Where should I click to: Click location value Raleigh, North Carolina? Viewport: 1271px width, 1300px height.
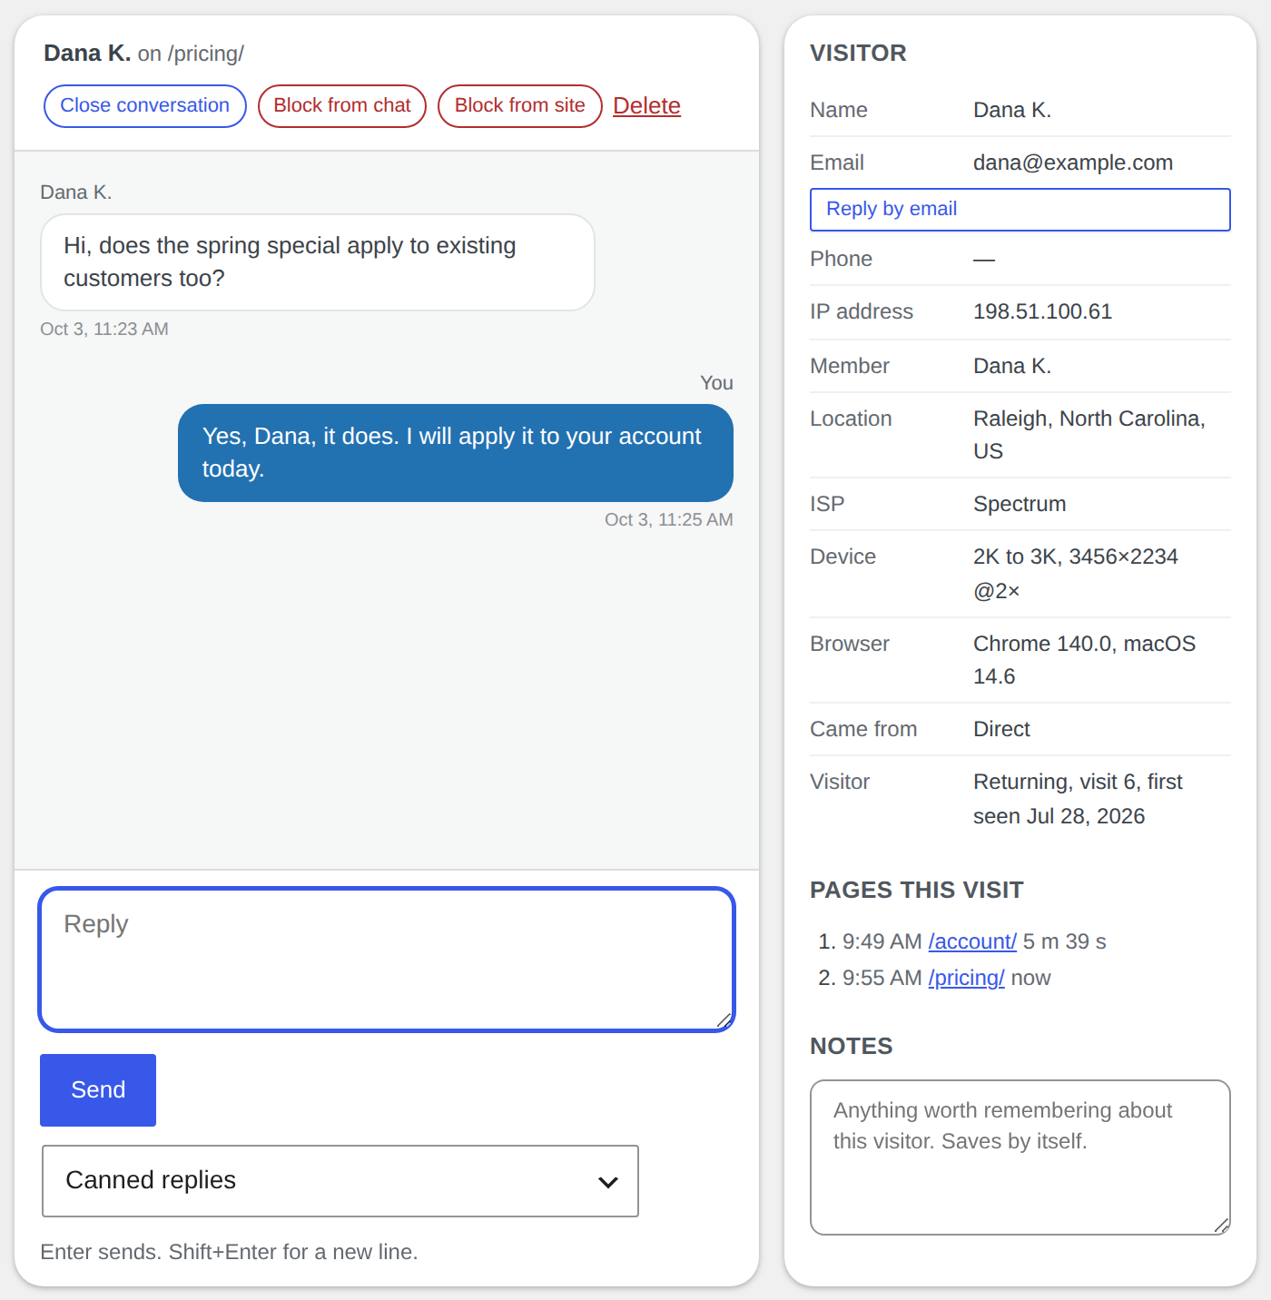[1089, 435]
